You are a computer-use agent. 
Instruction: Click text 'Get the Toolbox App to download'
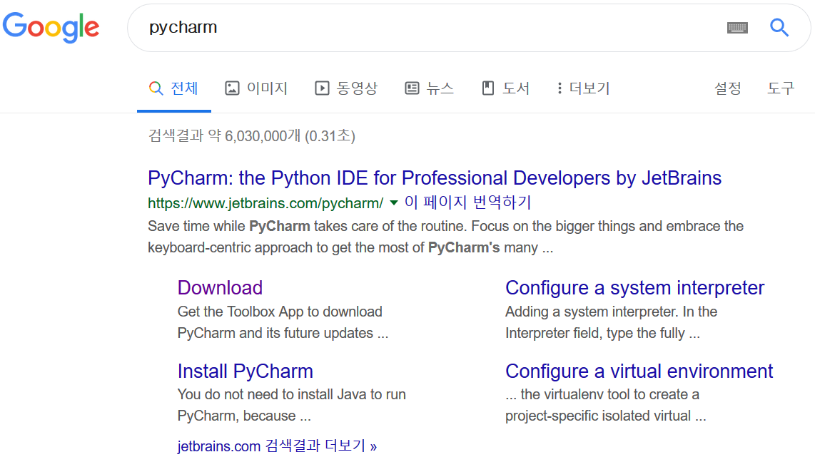[x=280, y=312]
